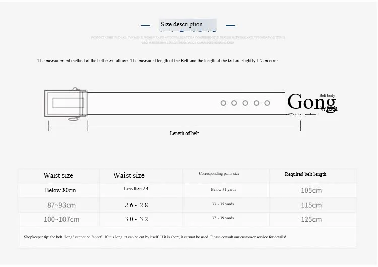This screenshot has height=267, width=378.
Task: Click the 'Below 31 yards' cell
Action: (x=223, y=189)
